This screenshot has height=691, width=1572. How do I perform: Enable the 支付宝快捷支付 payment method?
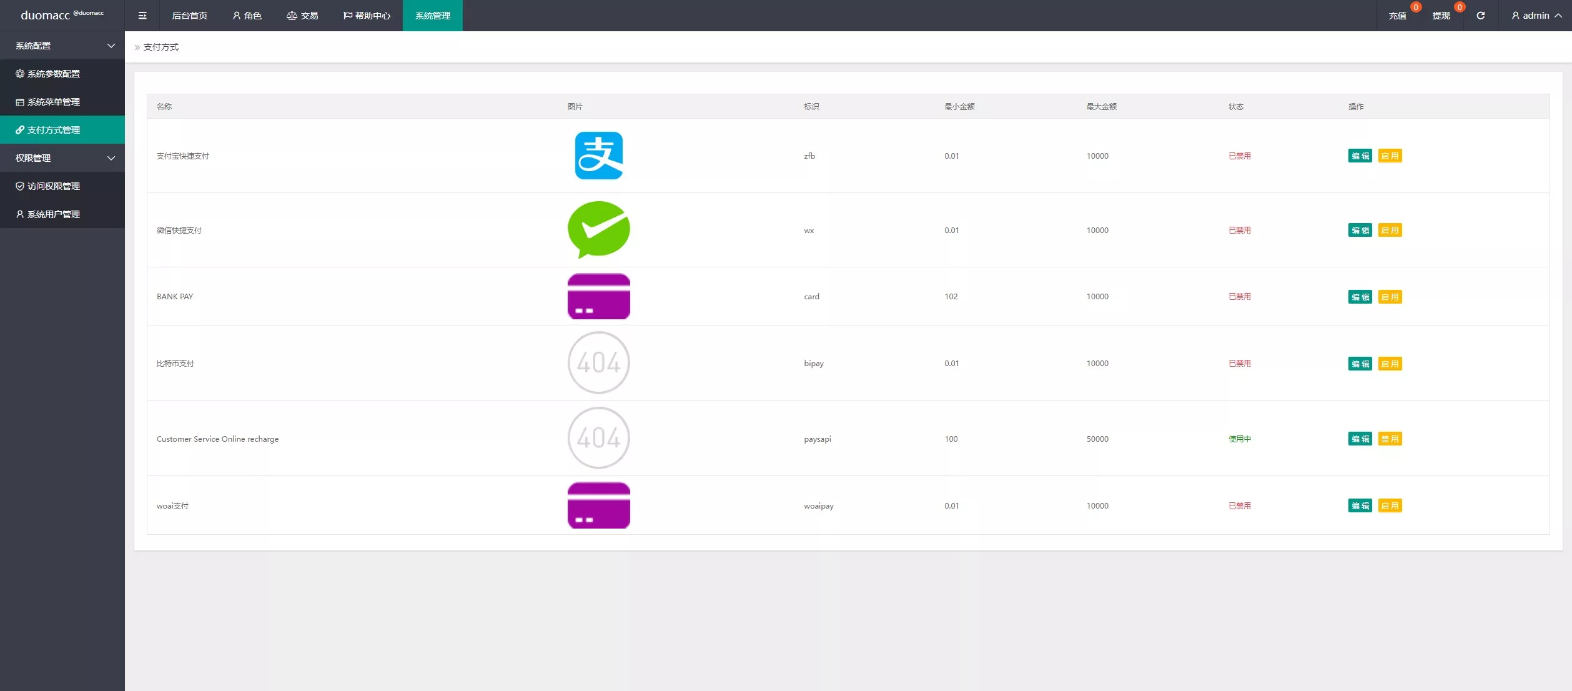coord(1390,156)
